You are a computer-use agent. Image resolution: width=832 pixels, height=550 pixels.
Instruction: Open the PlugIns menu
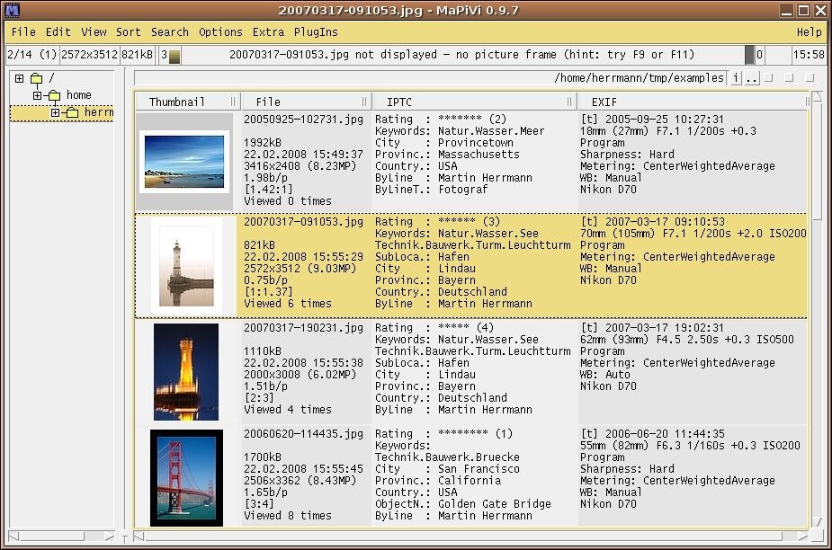pos(316,31)
